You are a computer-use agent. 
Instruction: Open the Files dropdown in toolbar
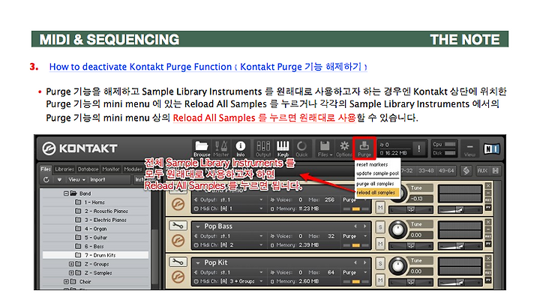(325, 148)
